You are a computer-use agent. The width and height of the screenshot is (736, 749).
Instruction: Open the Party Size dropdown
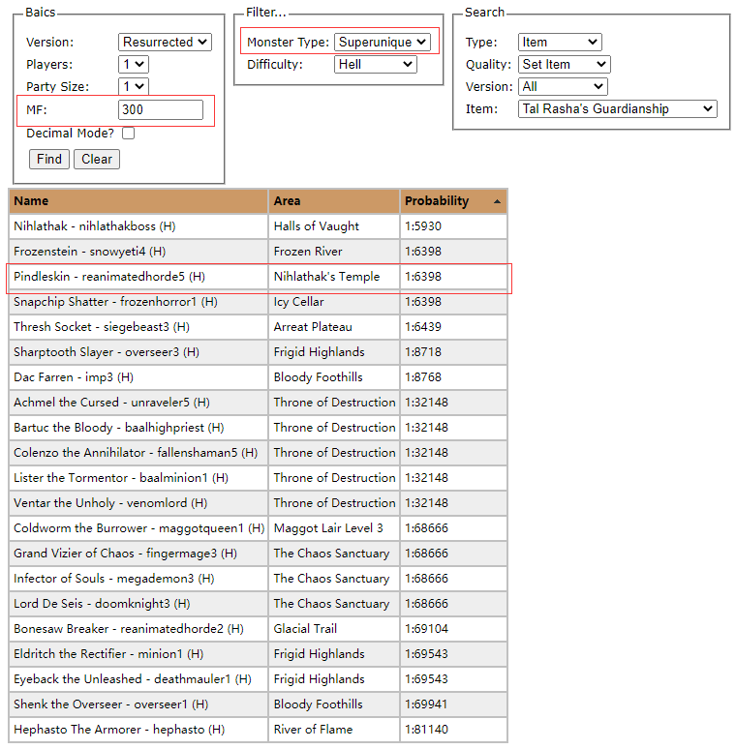point(133,86)
